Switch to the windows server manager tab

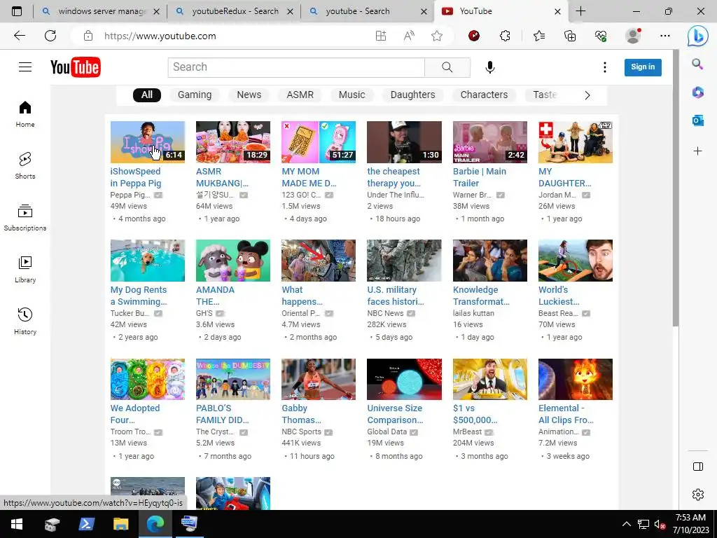(x=100, y=11)
